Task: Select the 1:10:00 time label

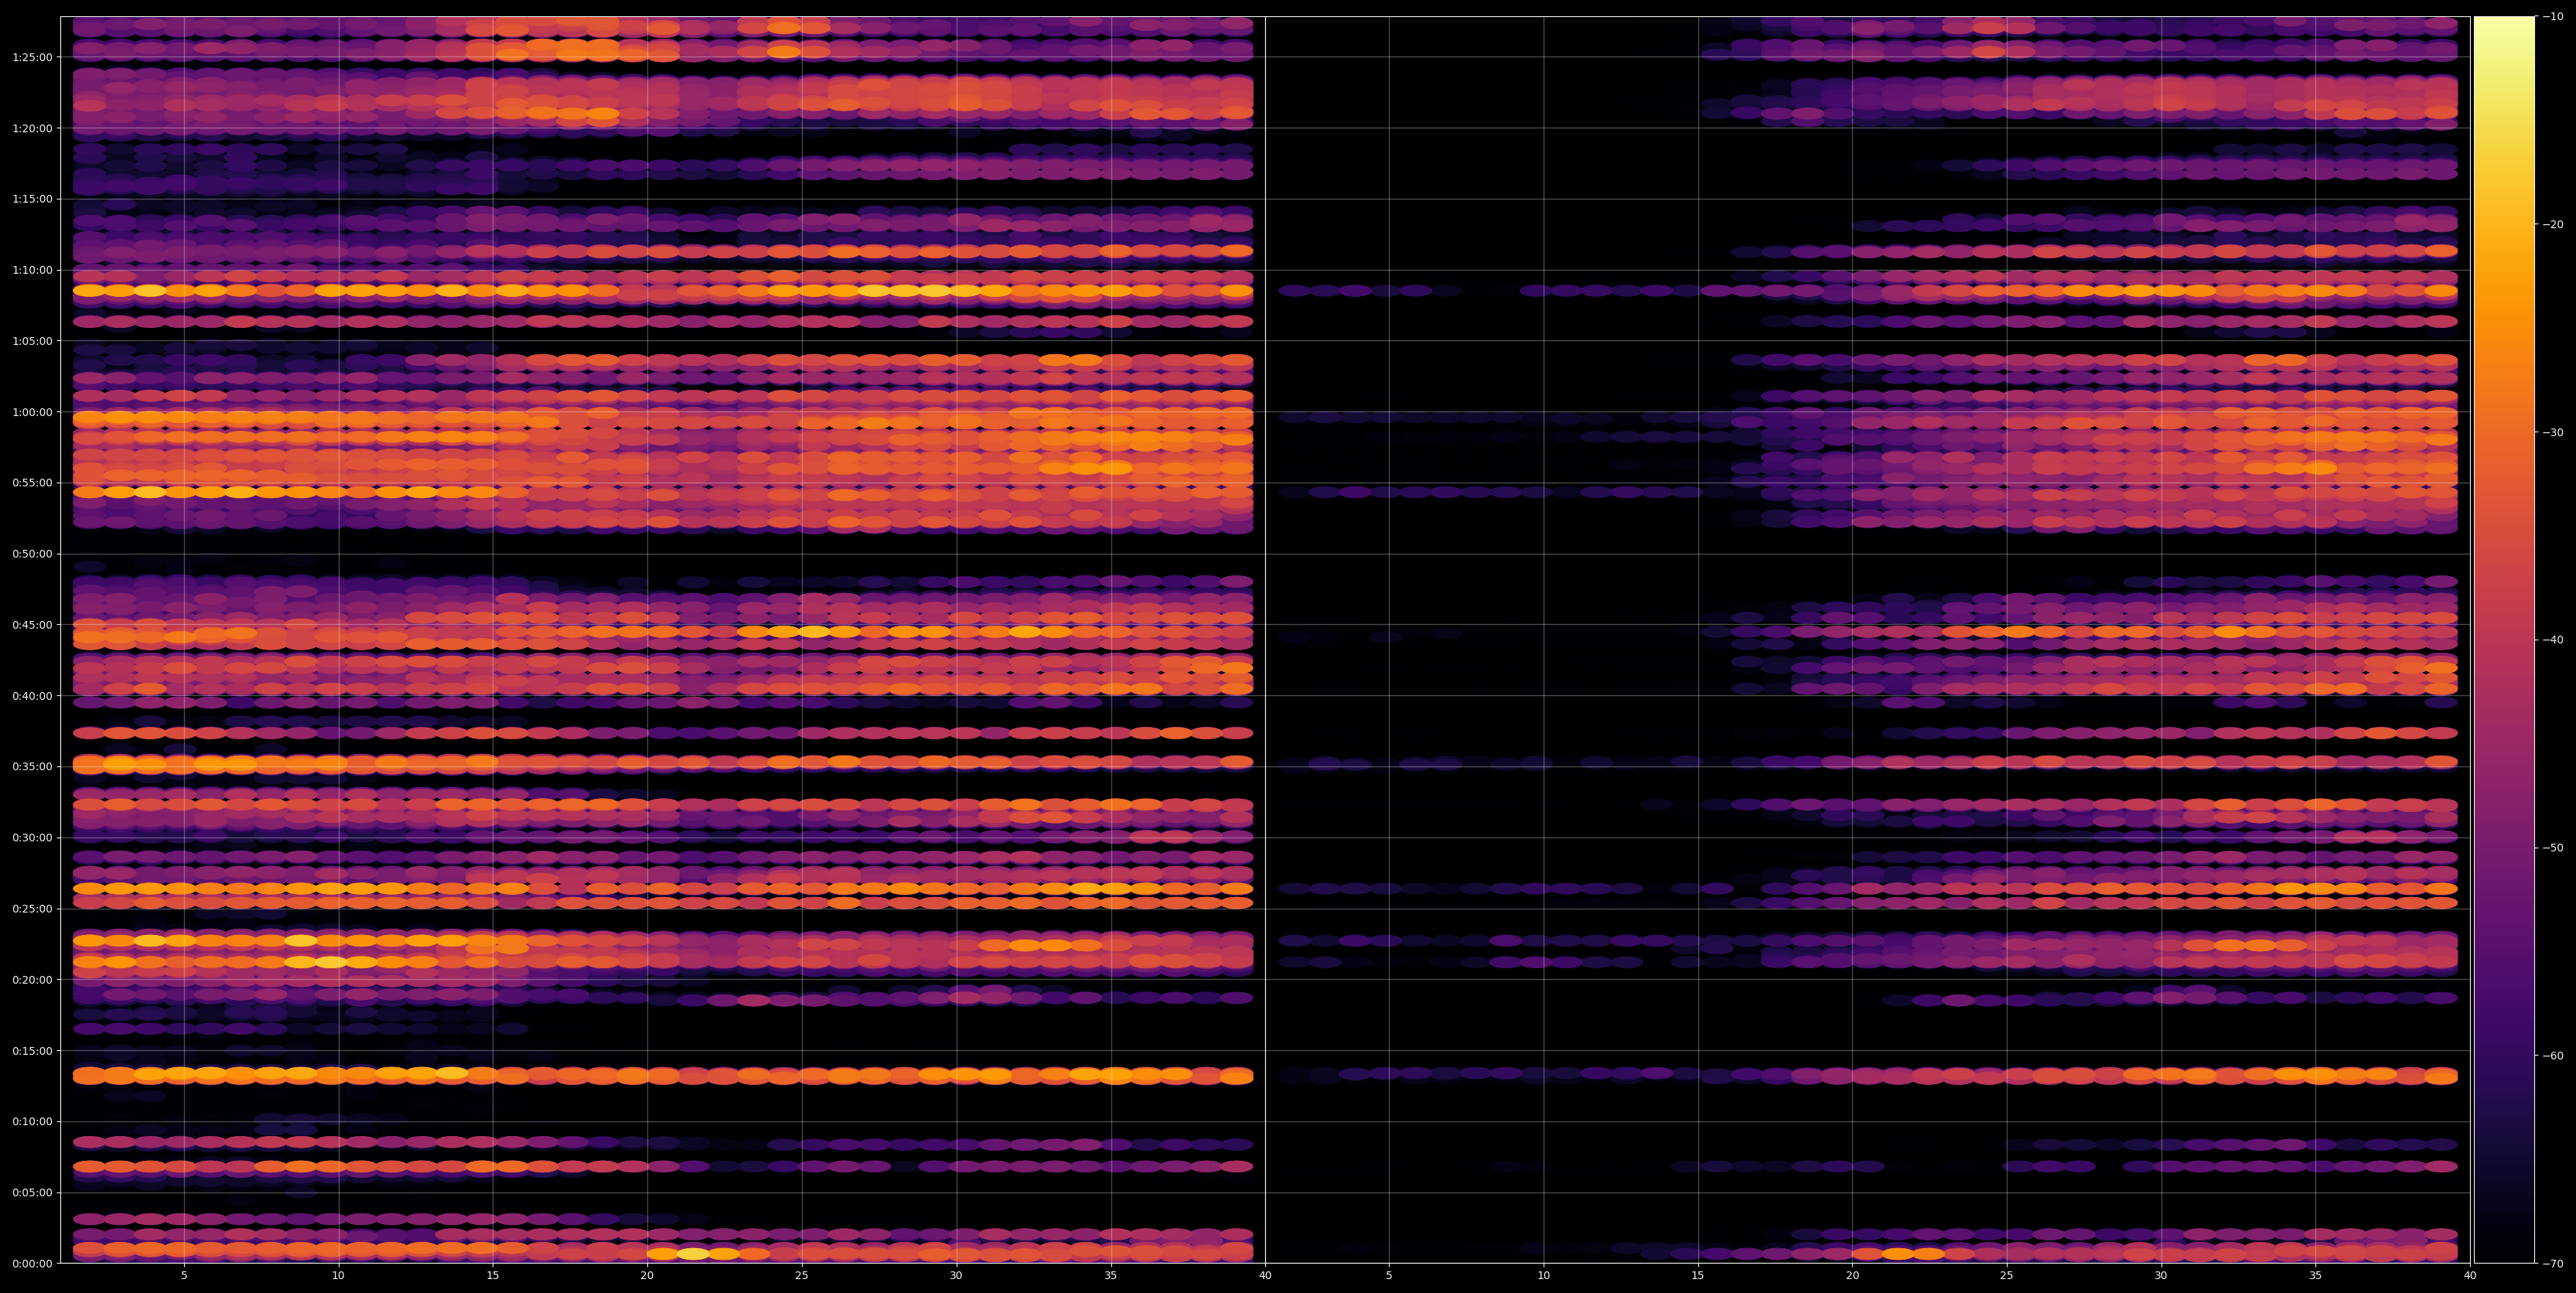Action: point(33,270)
